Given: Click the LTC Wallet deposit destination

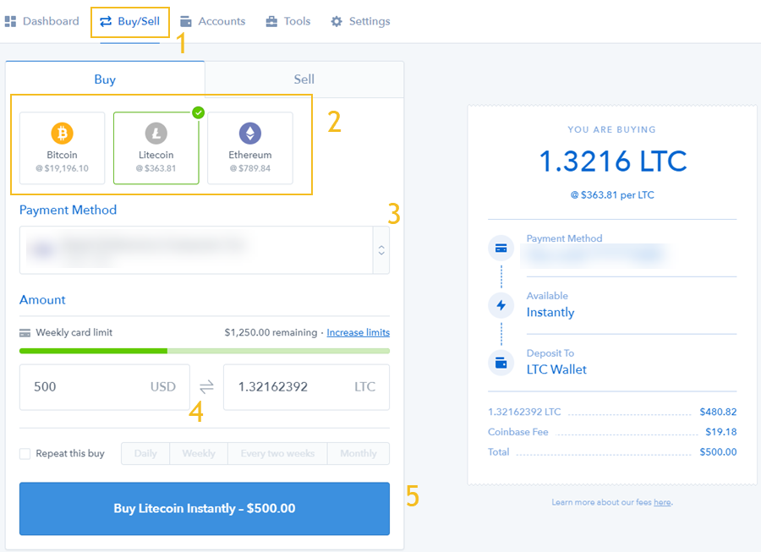Looking at the screenshot, I should (x=556, y=369).
